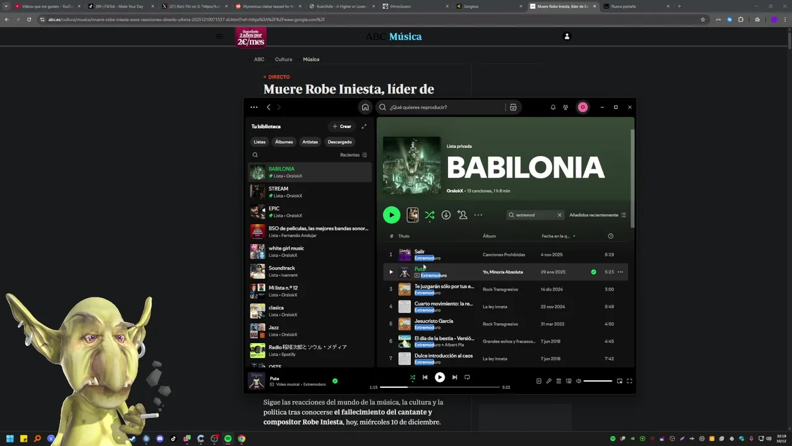792x446 pixels.
Task: Seek in the song progress bar
Action: click(439, 387)
